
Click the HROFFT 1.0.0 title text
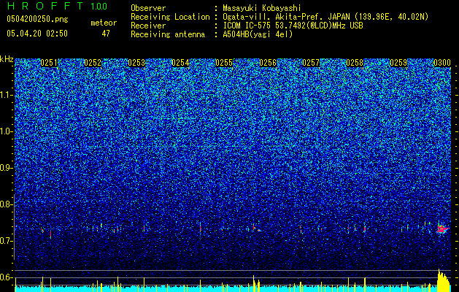click(x=57, y=6)
